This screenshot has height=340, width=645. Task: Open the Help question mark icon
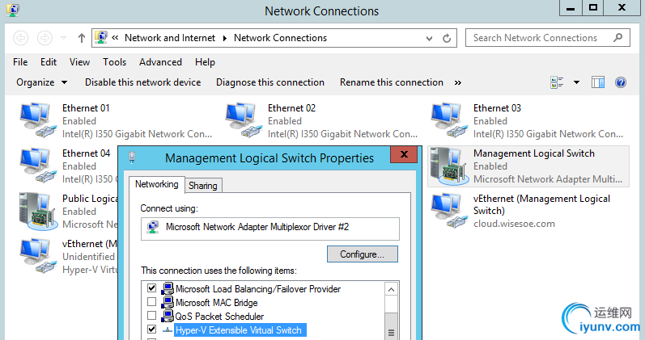[621, 82]
